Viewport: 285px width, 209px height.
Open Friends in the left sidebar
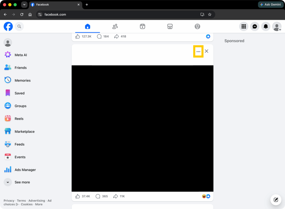(16, 68)
